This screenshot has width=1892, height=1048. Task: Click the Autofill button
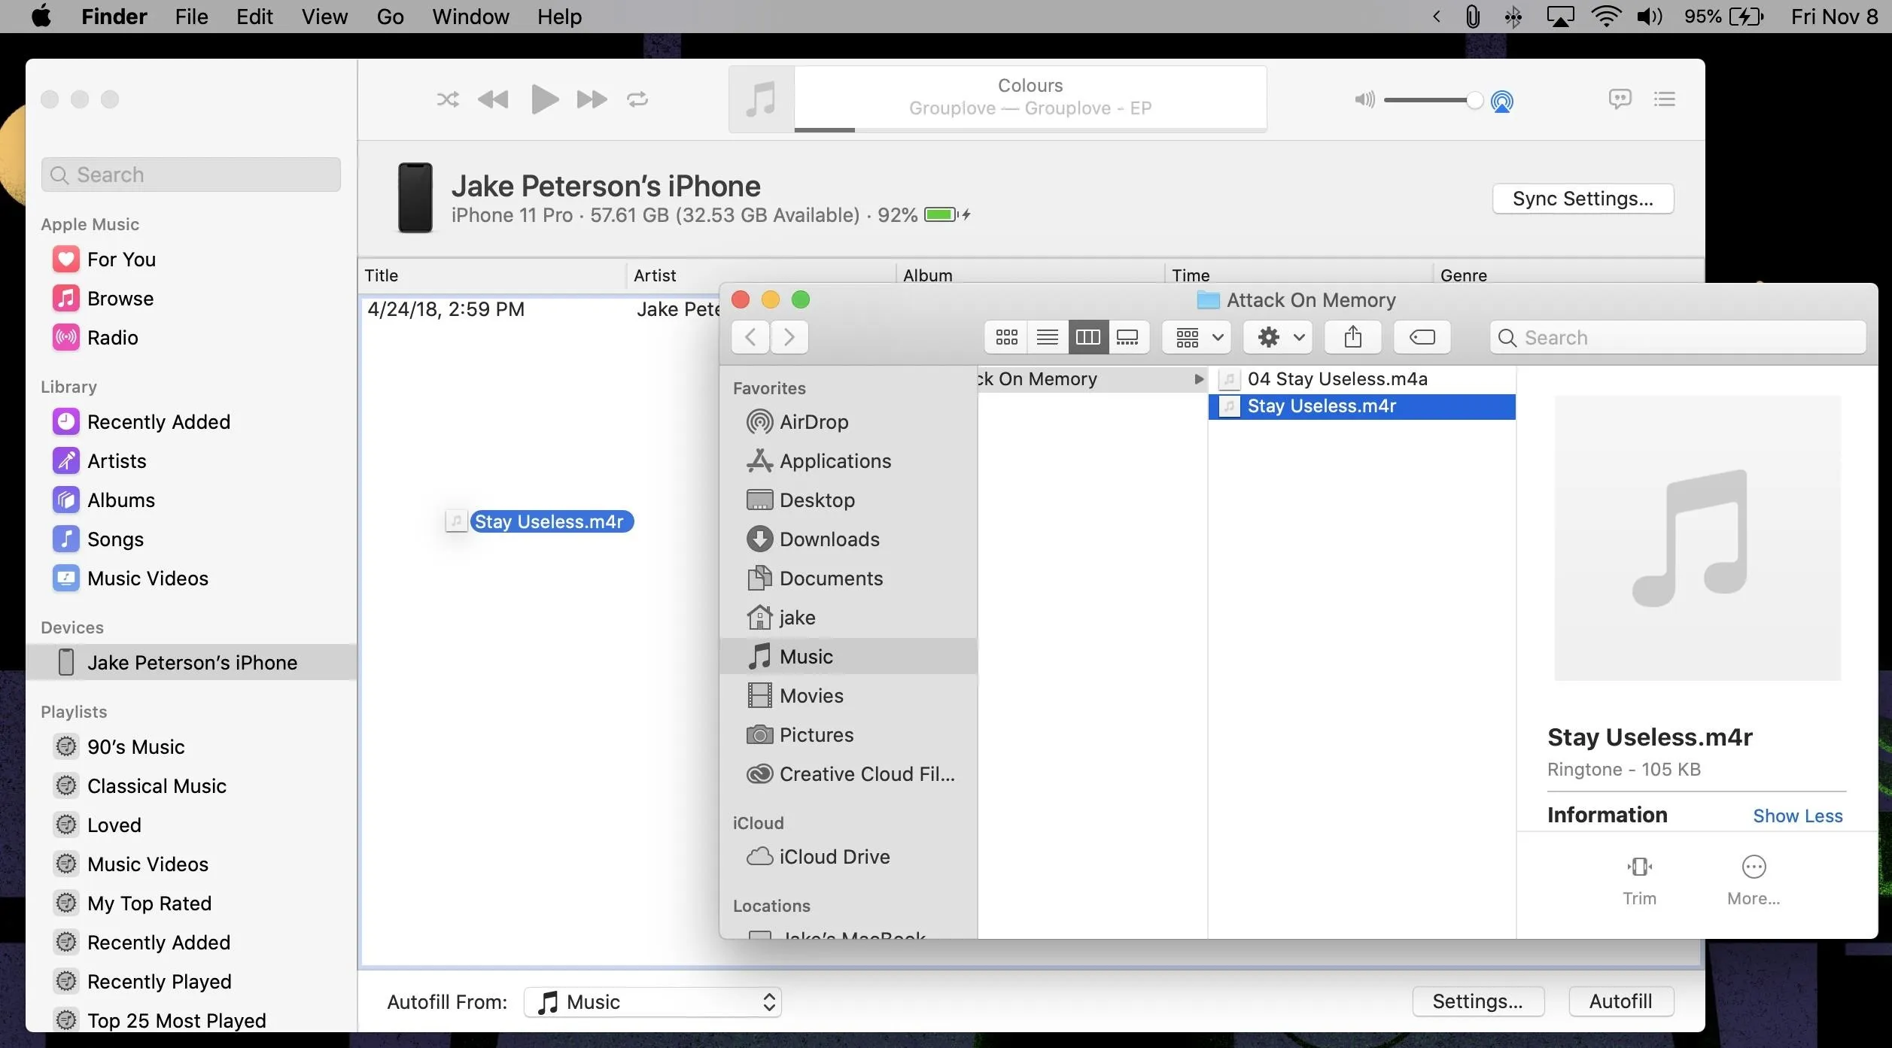1620,1001
